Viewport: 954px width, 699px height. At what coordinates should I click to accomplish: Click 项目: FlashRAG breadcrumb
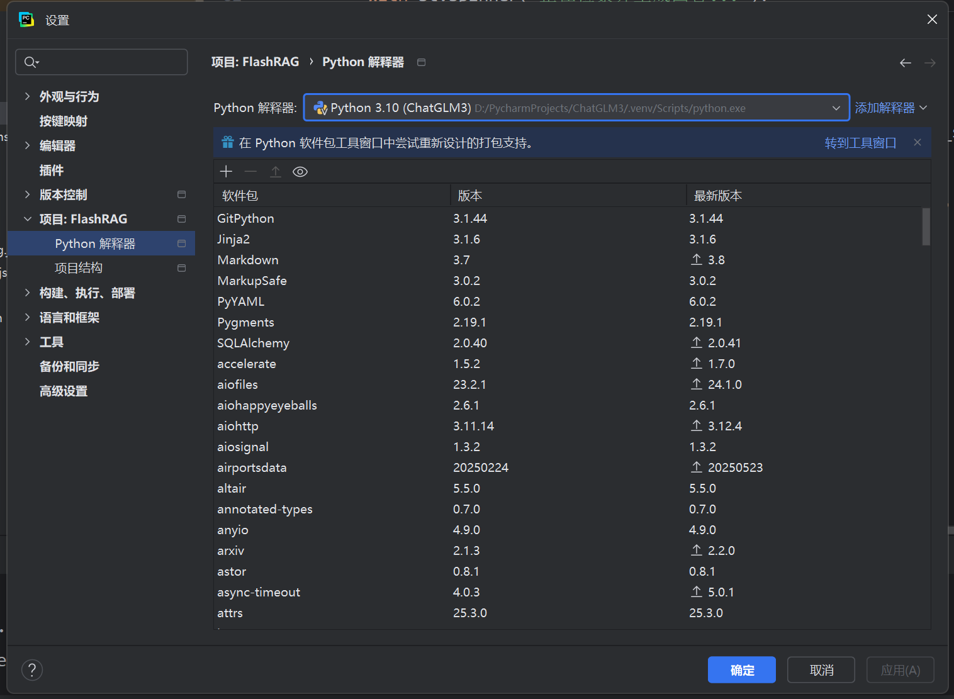point(255,62)
